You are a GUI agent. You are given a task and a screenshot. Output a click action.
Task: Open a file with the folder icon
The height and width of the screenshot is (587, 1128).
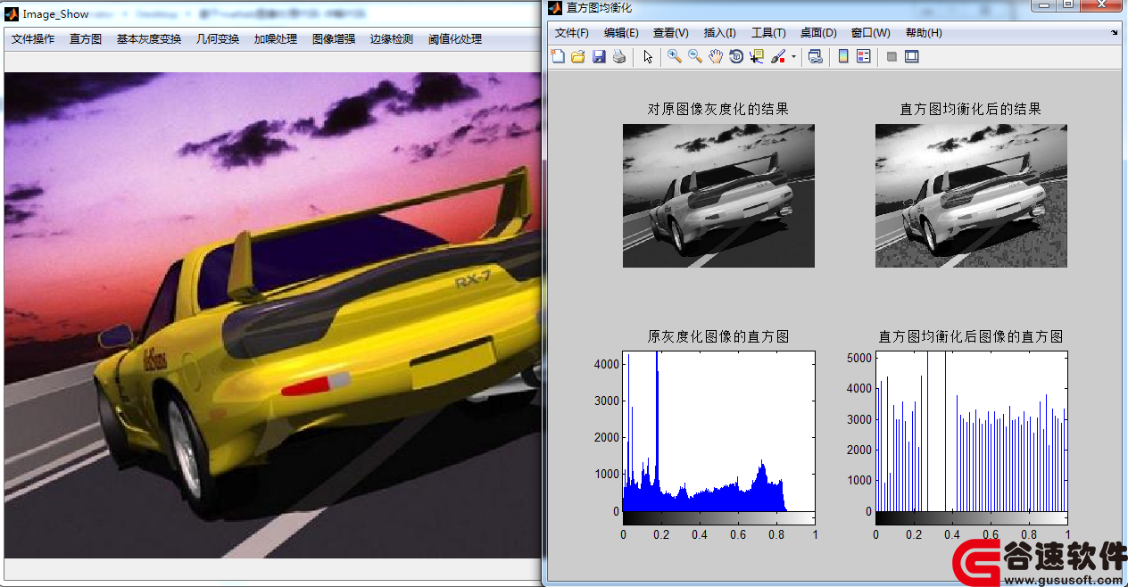577,57
